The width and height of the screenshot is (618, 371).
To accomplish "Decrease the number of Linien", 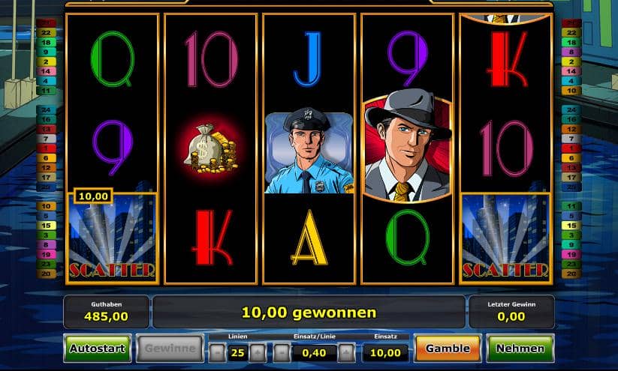I will (218, 353).
